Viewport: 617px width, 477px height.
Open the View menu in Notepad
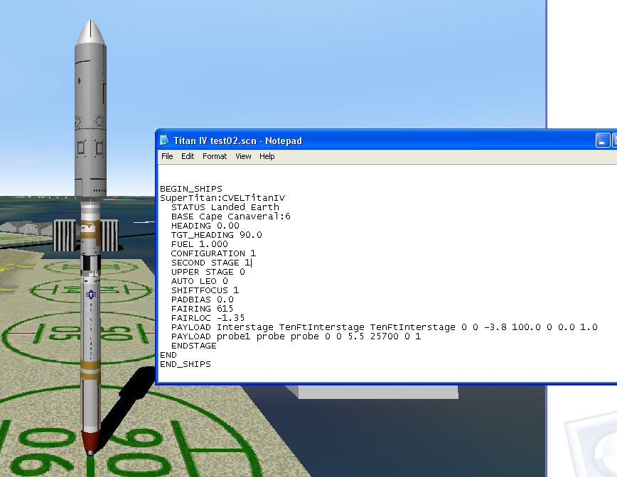tap(243, 156)
